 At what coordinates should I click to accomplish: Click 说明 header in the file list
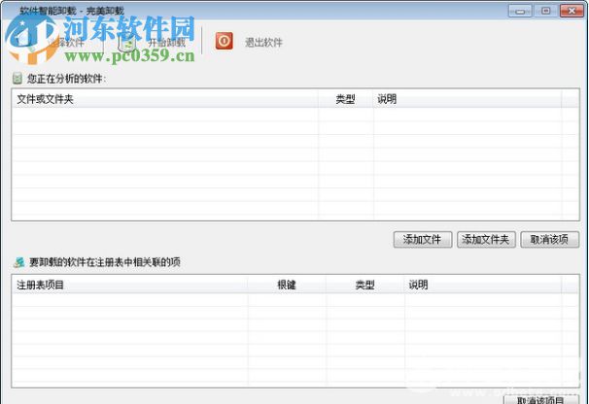tap(468, 99)
